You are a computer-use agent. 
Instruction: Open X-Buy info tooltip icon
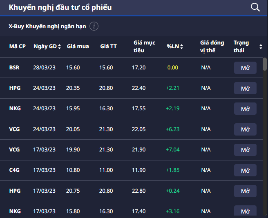(94, 27)
